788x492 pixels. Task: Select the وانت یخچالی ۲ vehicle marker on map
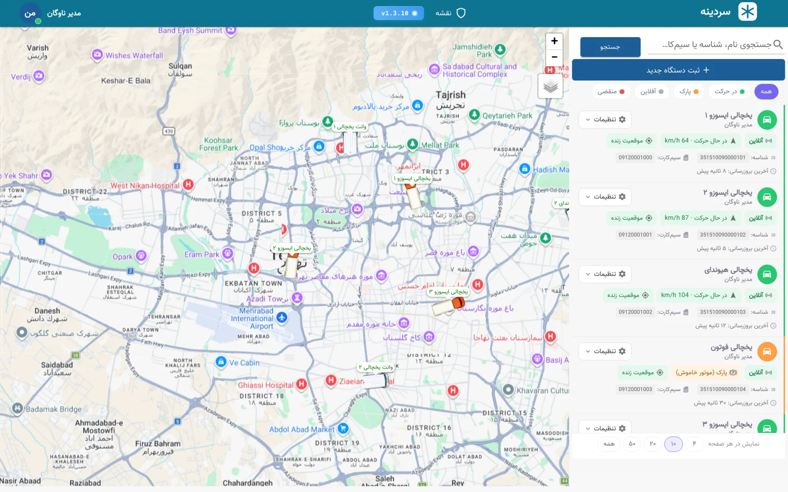coord(376,381)
